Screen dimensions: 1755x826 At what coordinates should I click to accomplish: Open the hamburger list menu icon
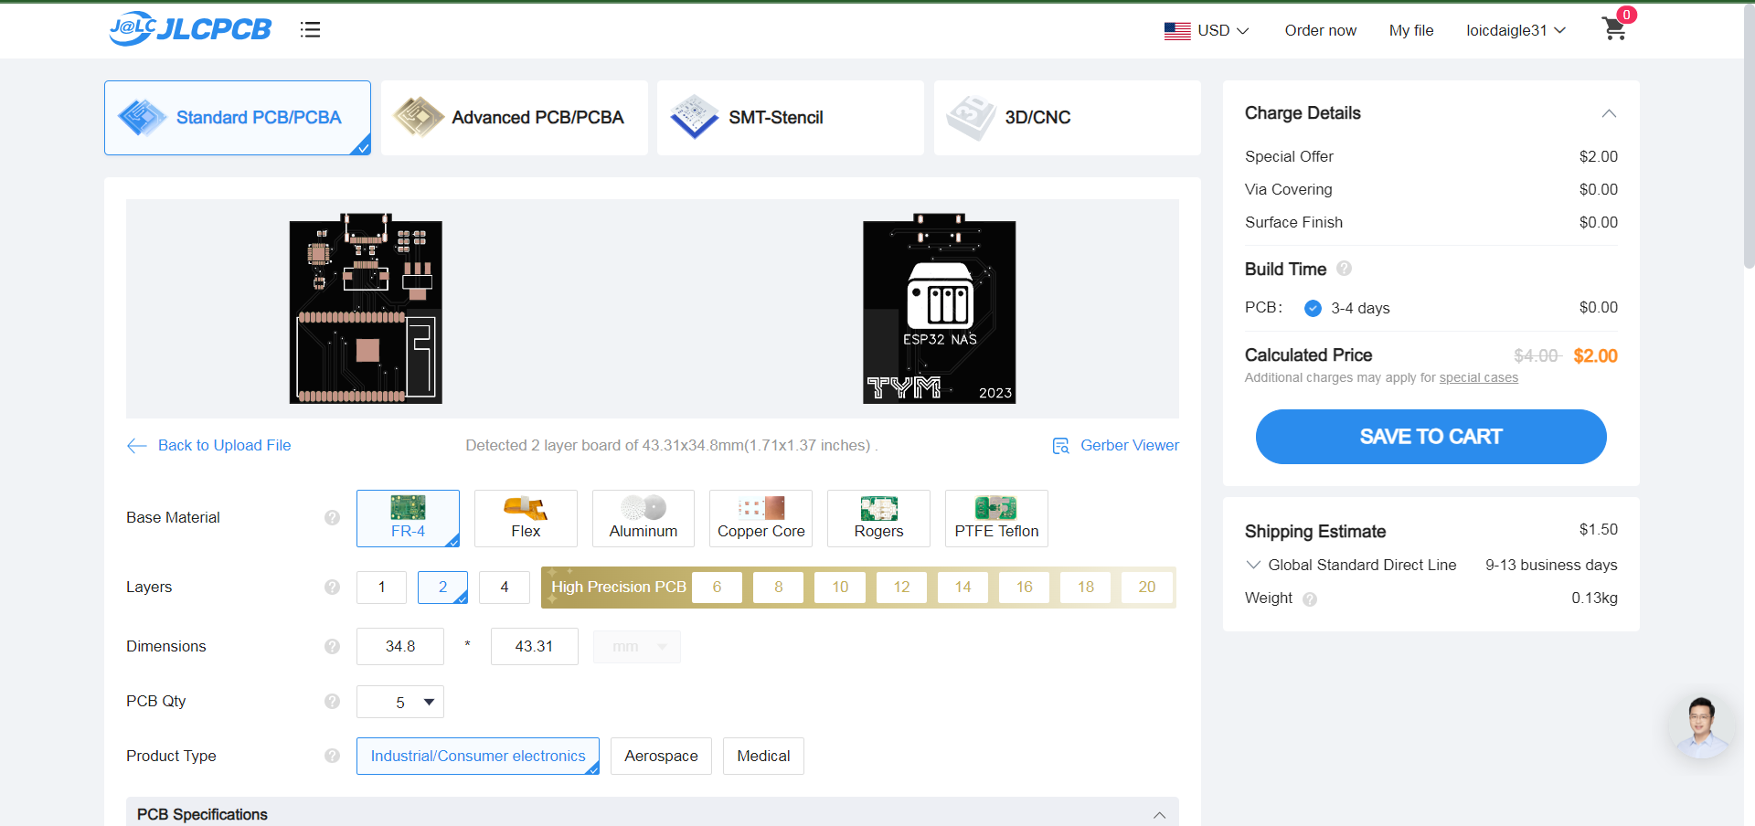pyautogui.click(x=311, y=29)
